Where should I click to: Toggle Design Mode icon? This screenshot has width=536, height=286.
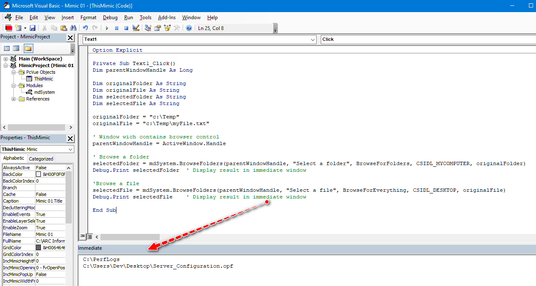tap(136, 28)
